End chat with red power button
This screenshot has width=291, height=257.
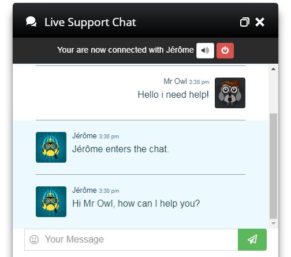coord(225,50)
